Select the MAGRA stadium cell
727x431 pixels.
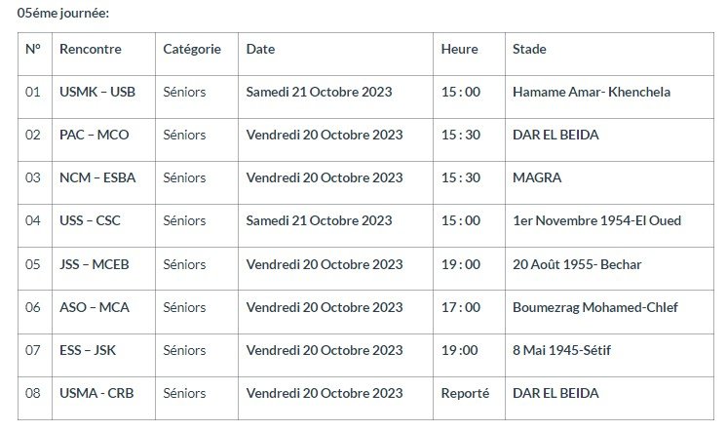coord(537,177)
